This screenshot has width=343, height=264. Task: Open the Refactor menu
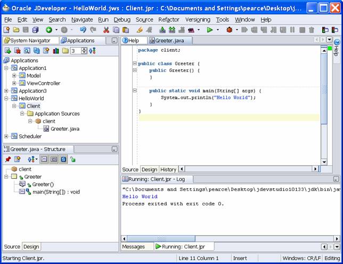click(169, 20)
